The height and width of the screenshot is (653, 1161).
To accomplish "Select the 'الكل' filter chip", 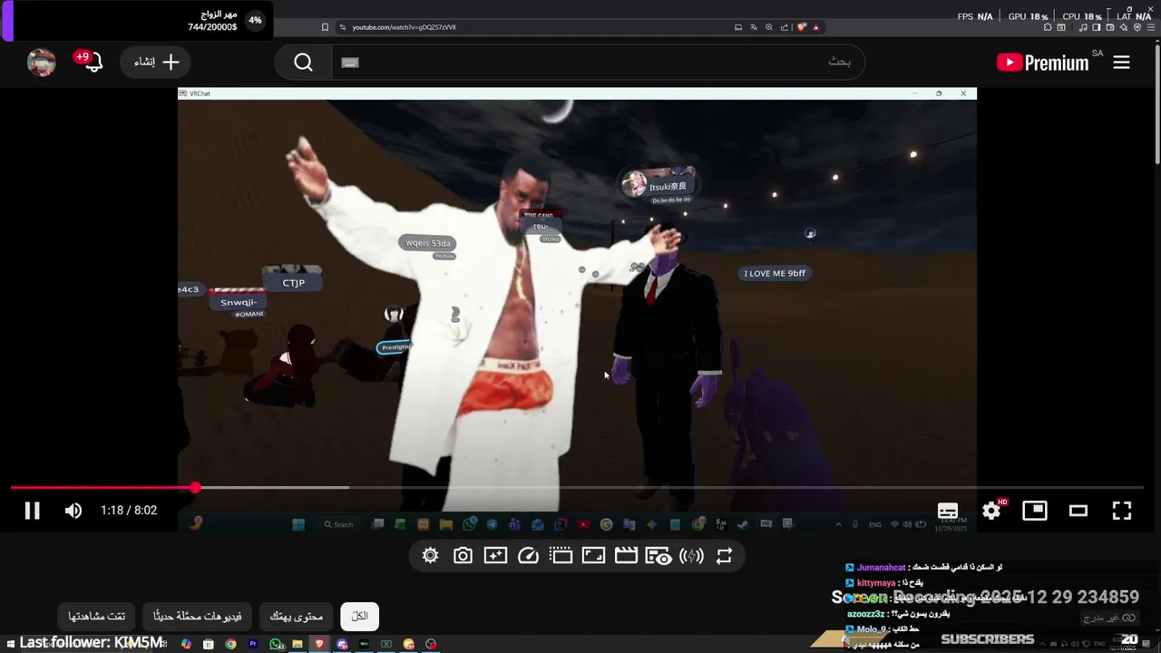I will pyautogui.click(x=359, y=616).
